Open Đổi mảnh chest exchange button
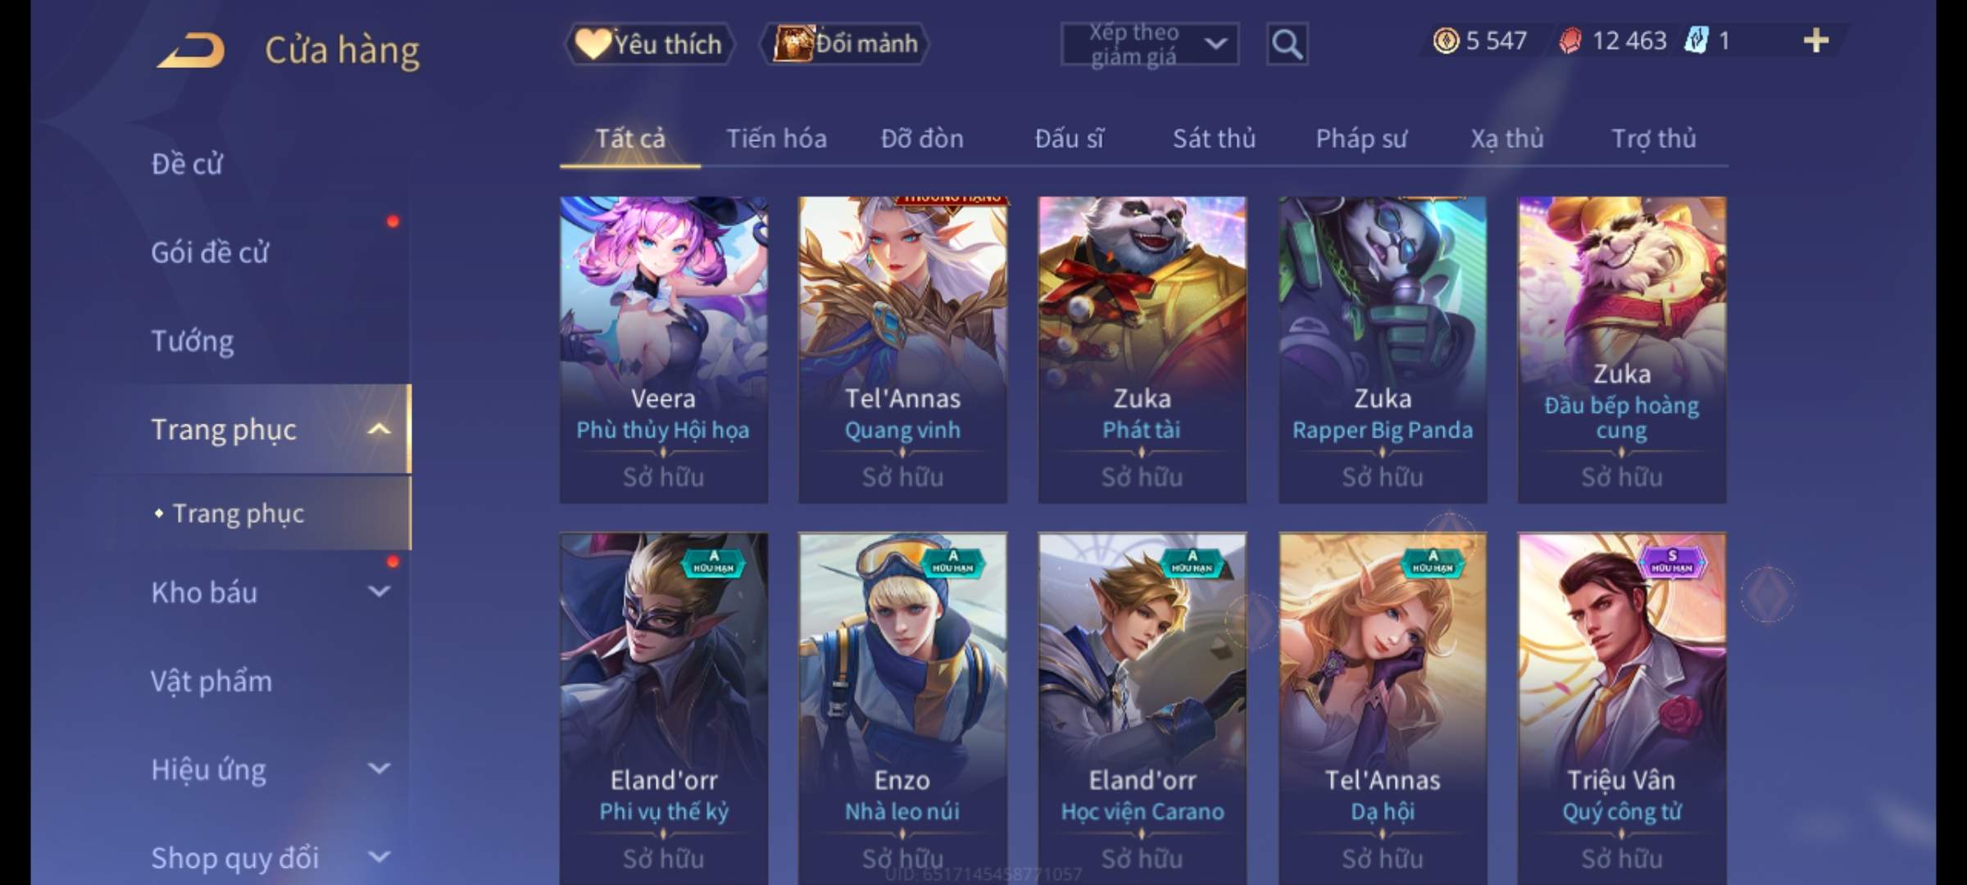 pyautogui.click(x=846, y=43)
